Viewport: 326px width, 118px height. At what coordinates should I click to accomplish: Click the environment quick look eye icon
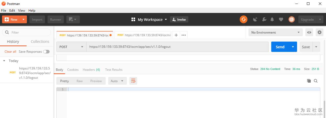[309, 32]
